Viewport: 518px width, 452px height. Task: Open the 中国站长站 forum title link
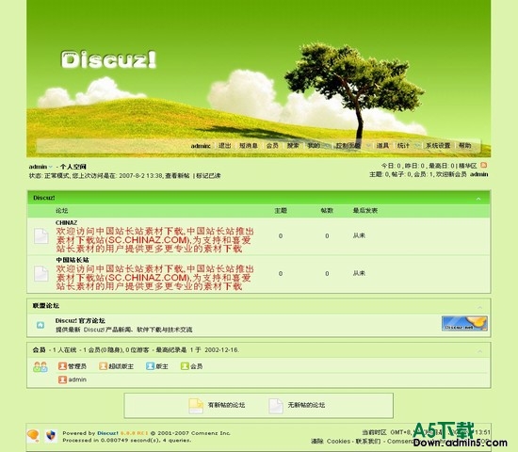[73, 260]
